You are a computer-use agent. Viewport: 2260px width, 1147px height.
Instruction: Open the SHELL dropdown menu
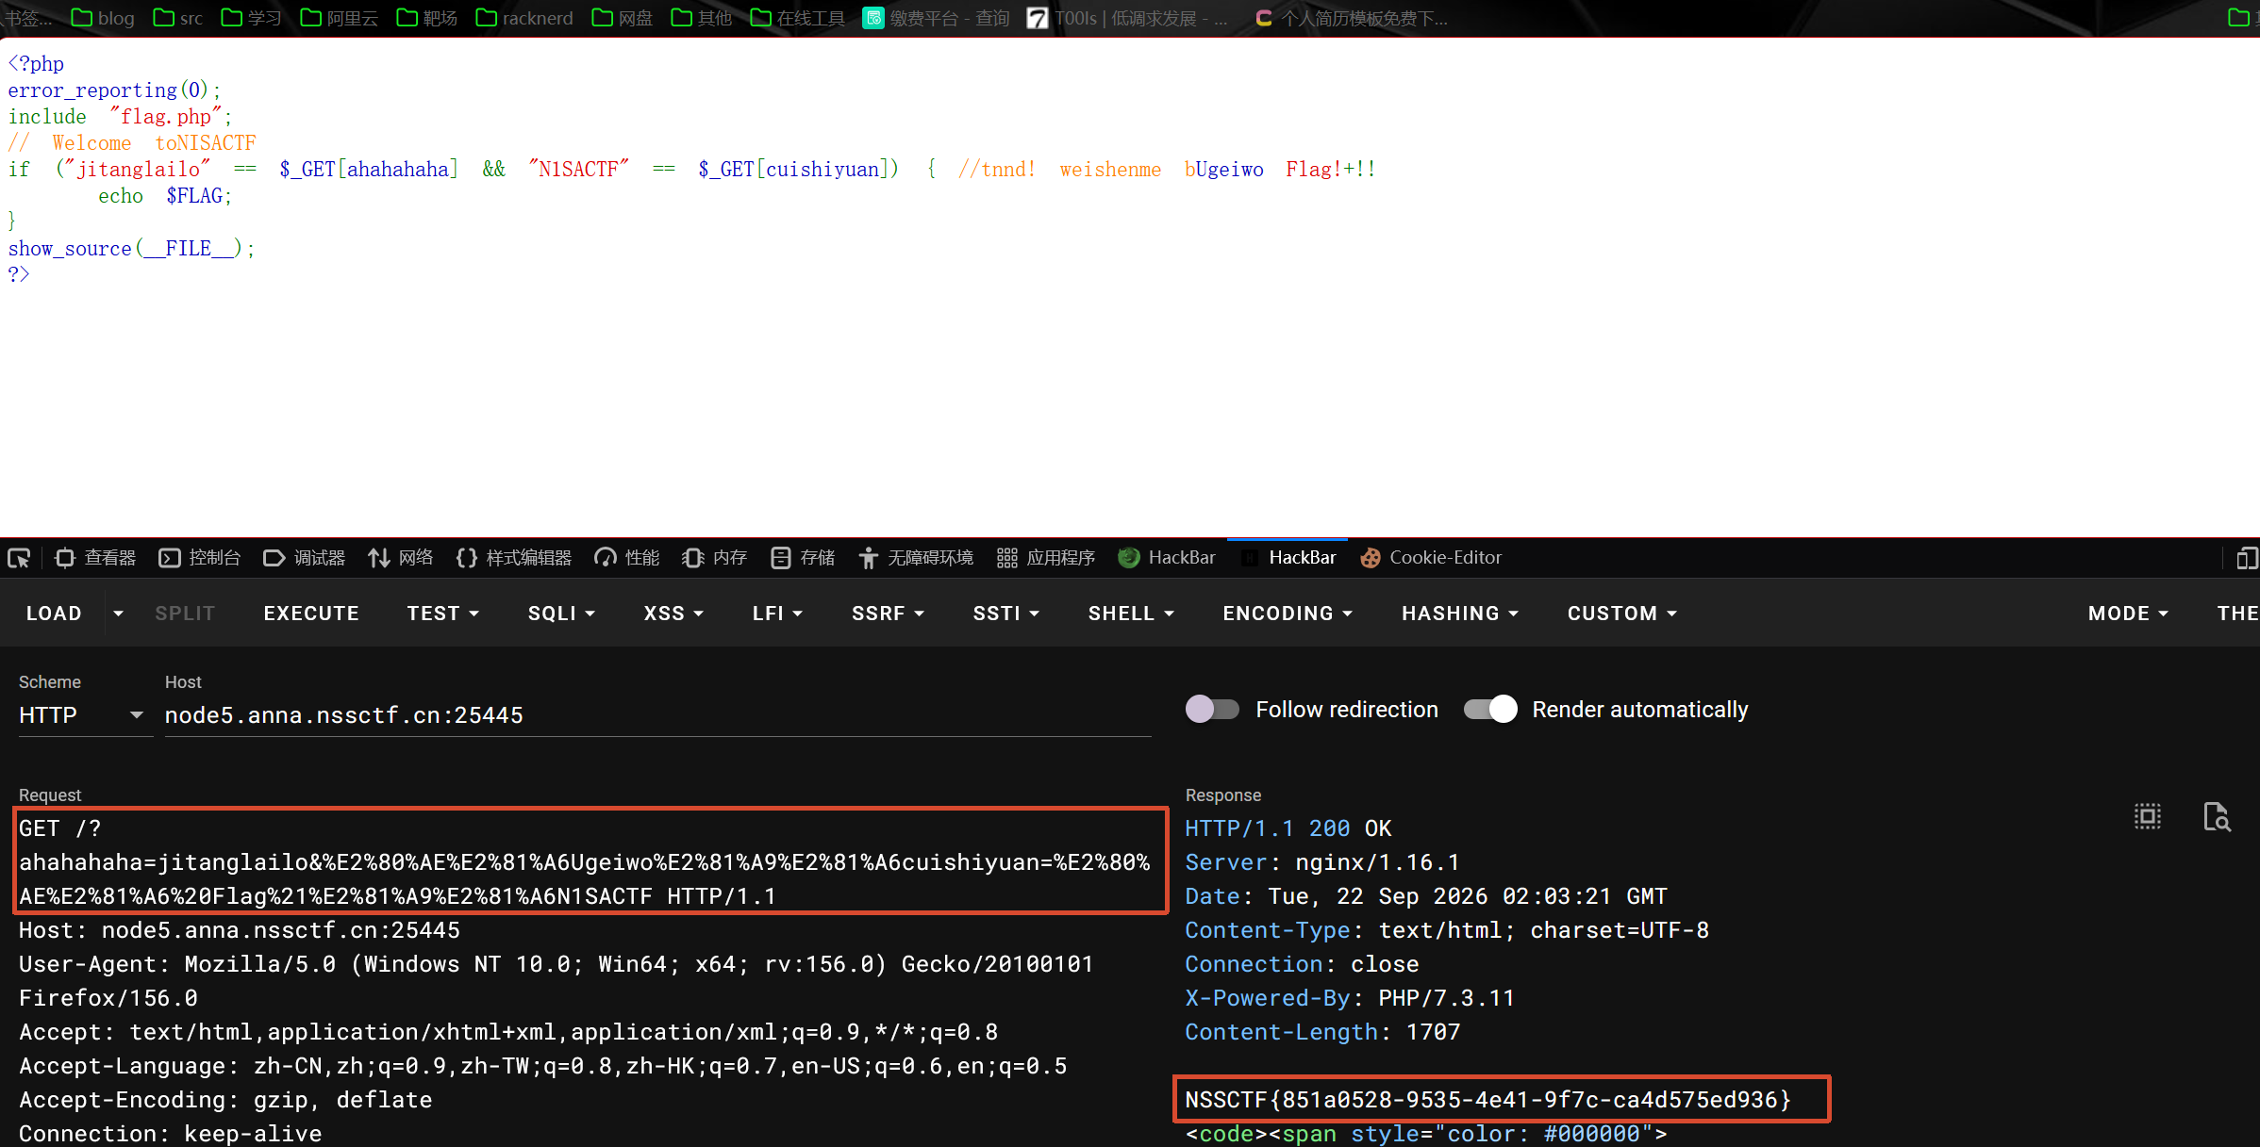pos(1131,614)
